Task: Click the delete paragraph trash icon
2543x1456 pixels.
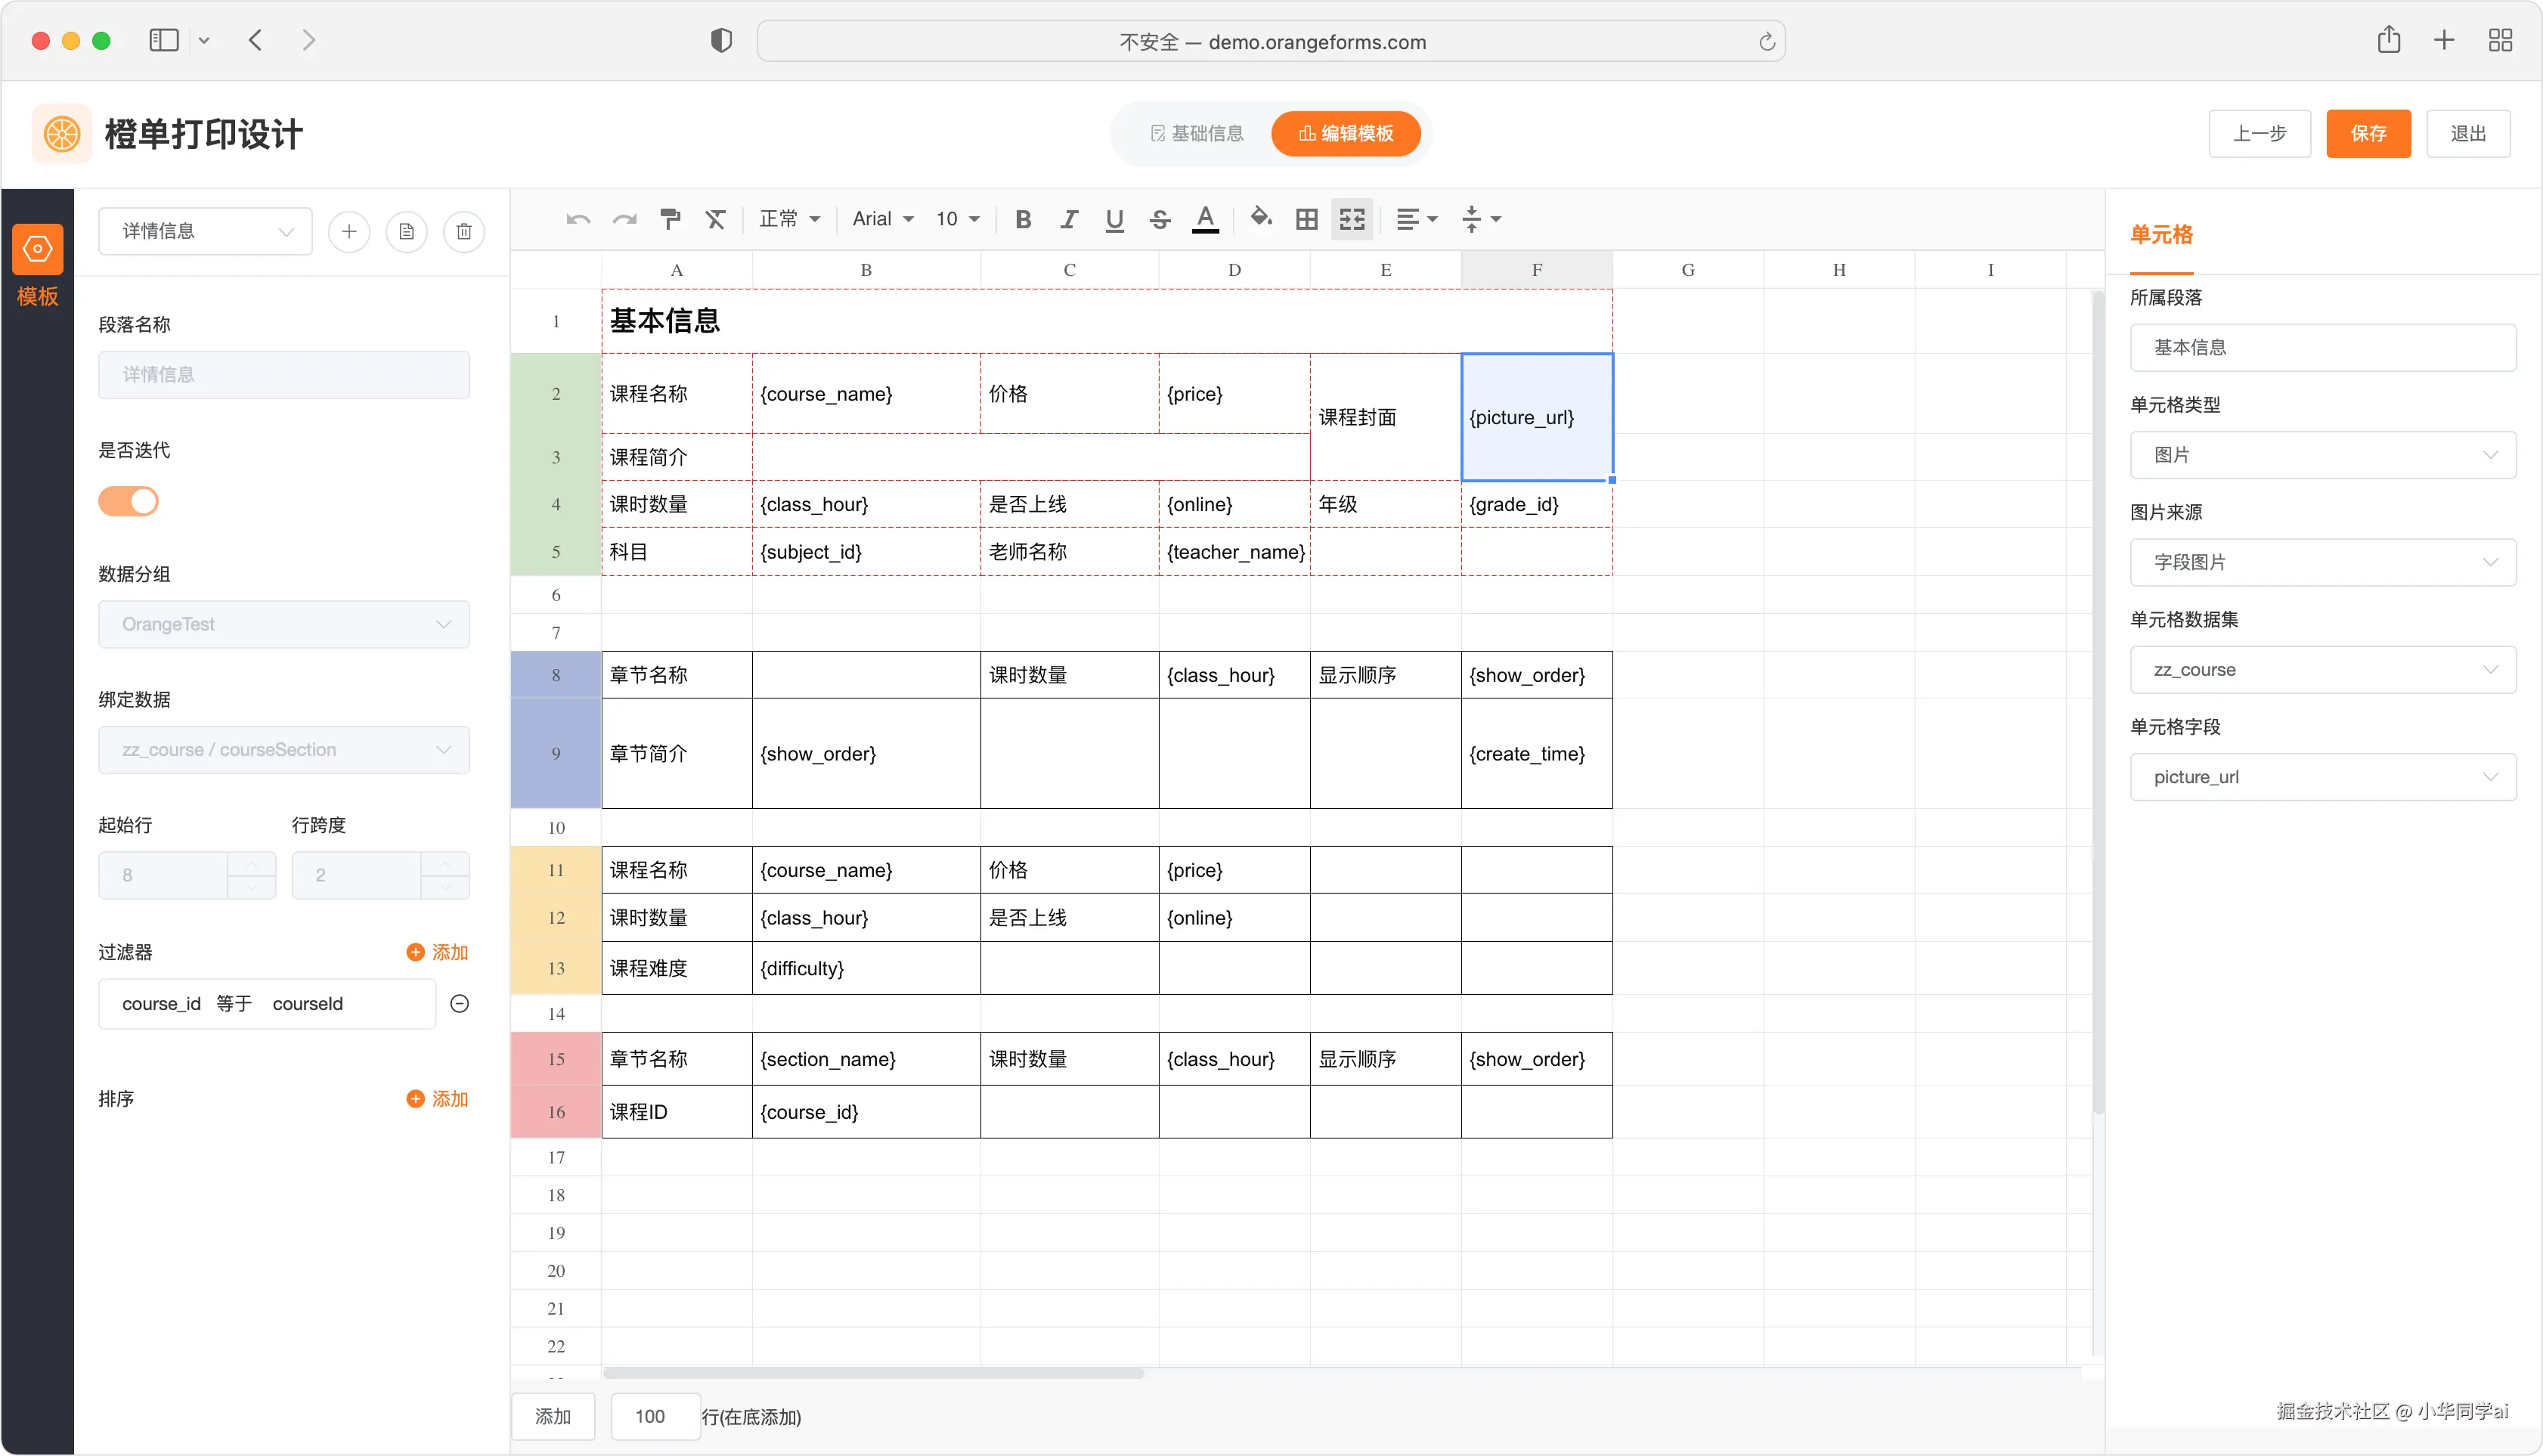Action: click(464, 232)
